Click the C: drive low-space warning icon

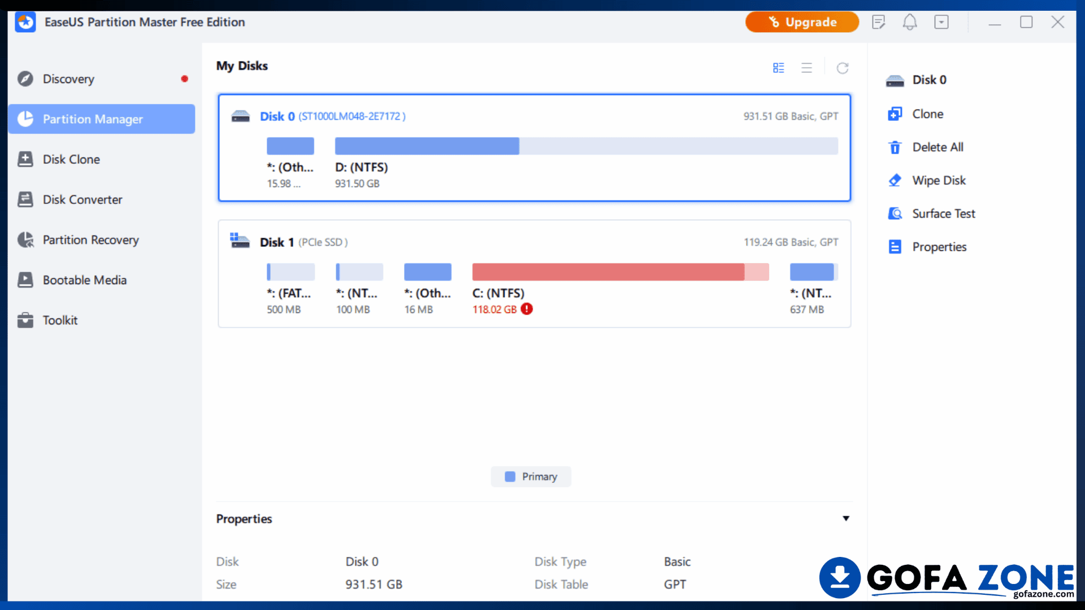pos(527,309)
